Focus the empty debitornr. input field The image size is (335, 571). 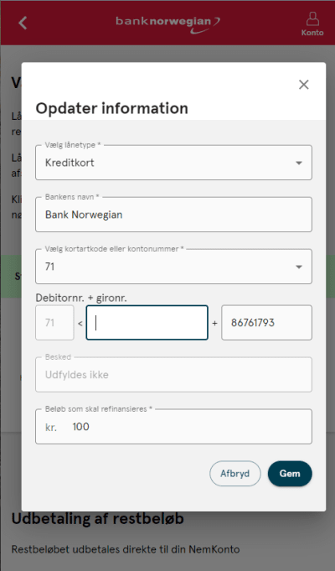click(147, 323)
